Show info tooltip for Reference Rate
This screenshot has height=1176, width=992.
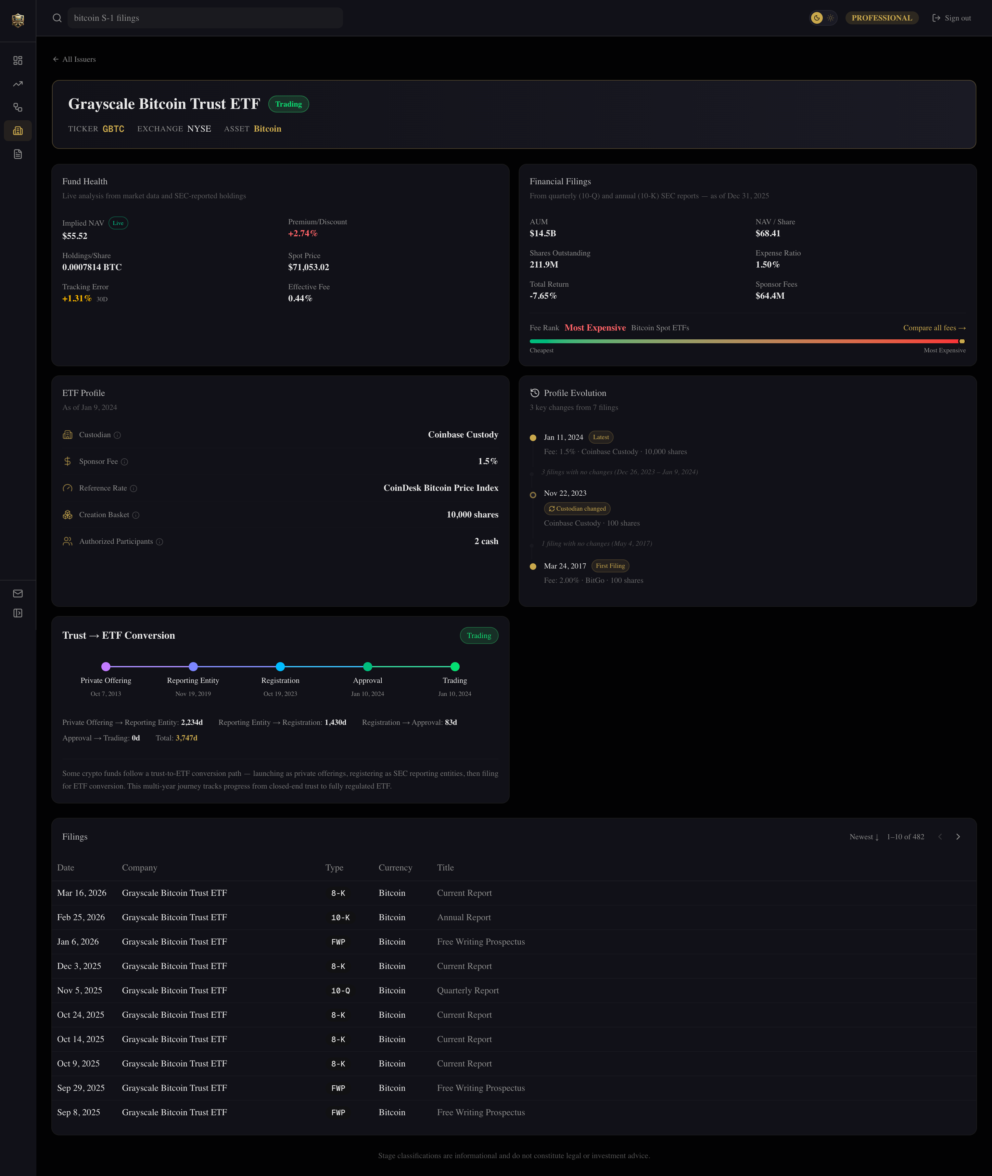(x=134, y=489)
